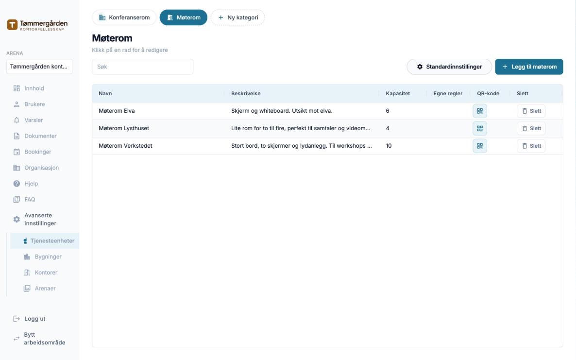Image resolution: width=576 pixels, height=360 pixels.
Task: Navigate to Dokumenter
Action: pos(40,136)
